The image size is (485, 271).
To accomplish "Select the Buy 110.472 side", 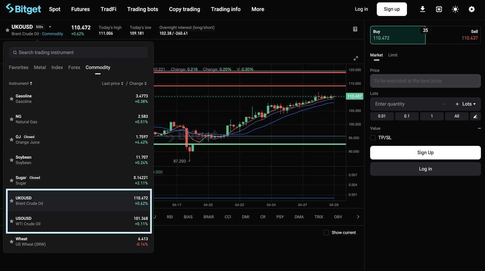I will tap(398, 35).
